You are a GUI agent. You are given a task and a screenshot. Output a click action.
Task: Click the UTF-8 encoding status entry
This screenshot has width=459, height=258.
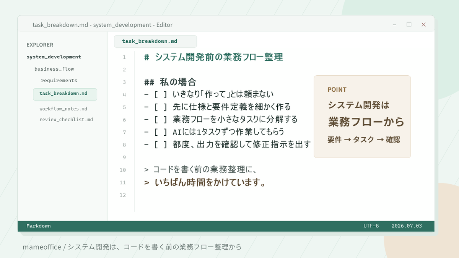click(371, 226)
